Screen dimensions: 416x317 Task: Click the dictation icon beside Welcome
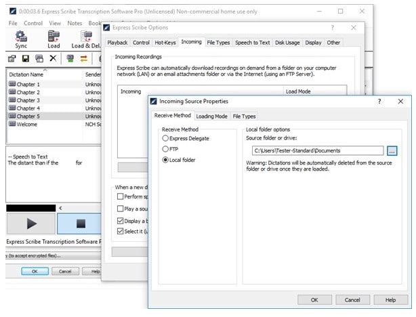(x=12, y=124)
